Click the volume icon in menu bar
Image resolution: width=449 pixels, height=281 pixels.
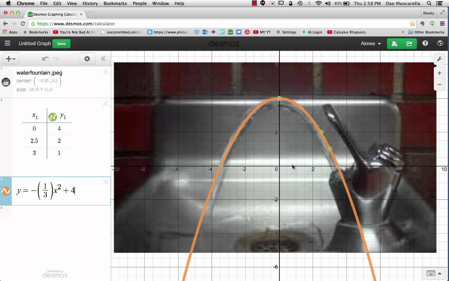point(328,4)
